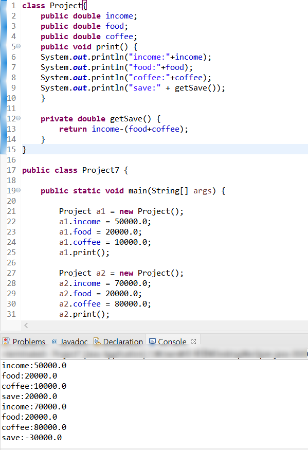The width and height of the screenshot is (308, 450).
Task: Click the Declaration tab icon
Action: click(x=97, y=341)
